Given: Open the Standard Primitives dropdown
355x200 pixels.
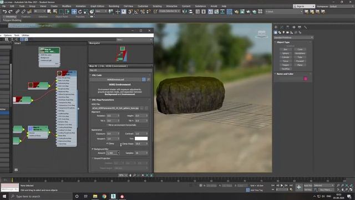Looking at the screenshot, I should pos(293,37).
